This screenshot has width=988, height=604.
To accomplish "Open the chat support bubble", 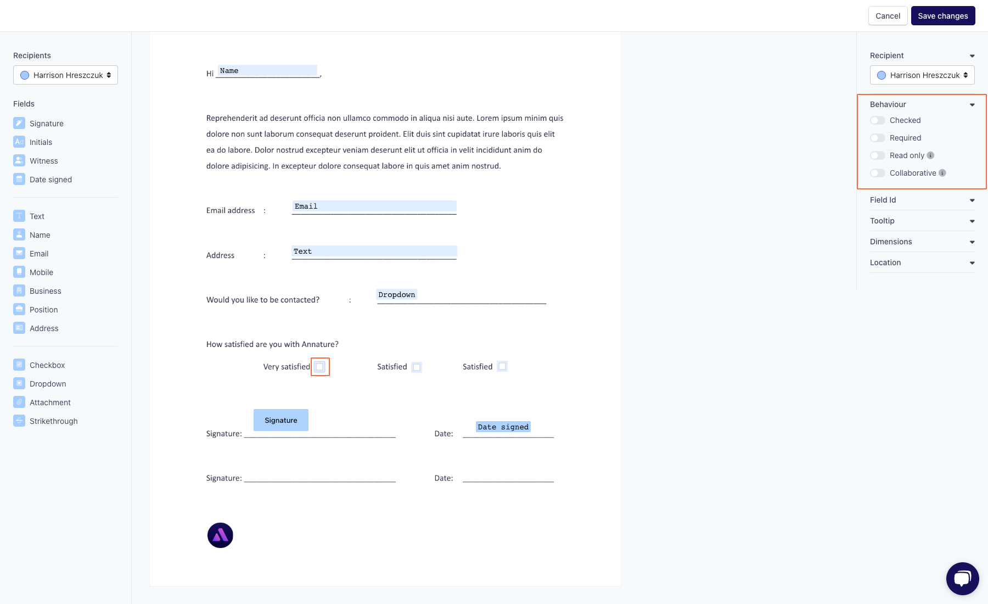I will point(962,578).
